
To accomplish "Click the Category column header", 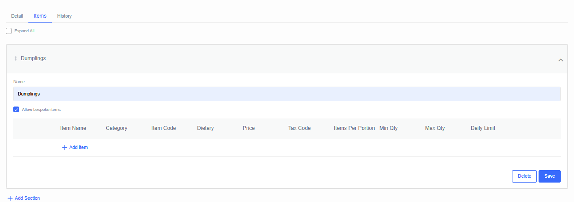I will coord(116,128).
